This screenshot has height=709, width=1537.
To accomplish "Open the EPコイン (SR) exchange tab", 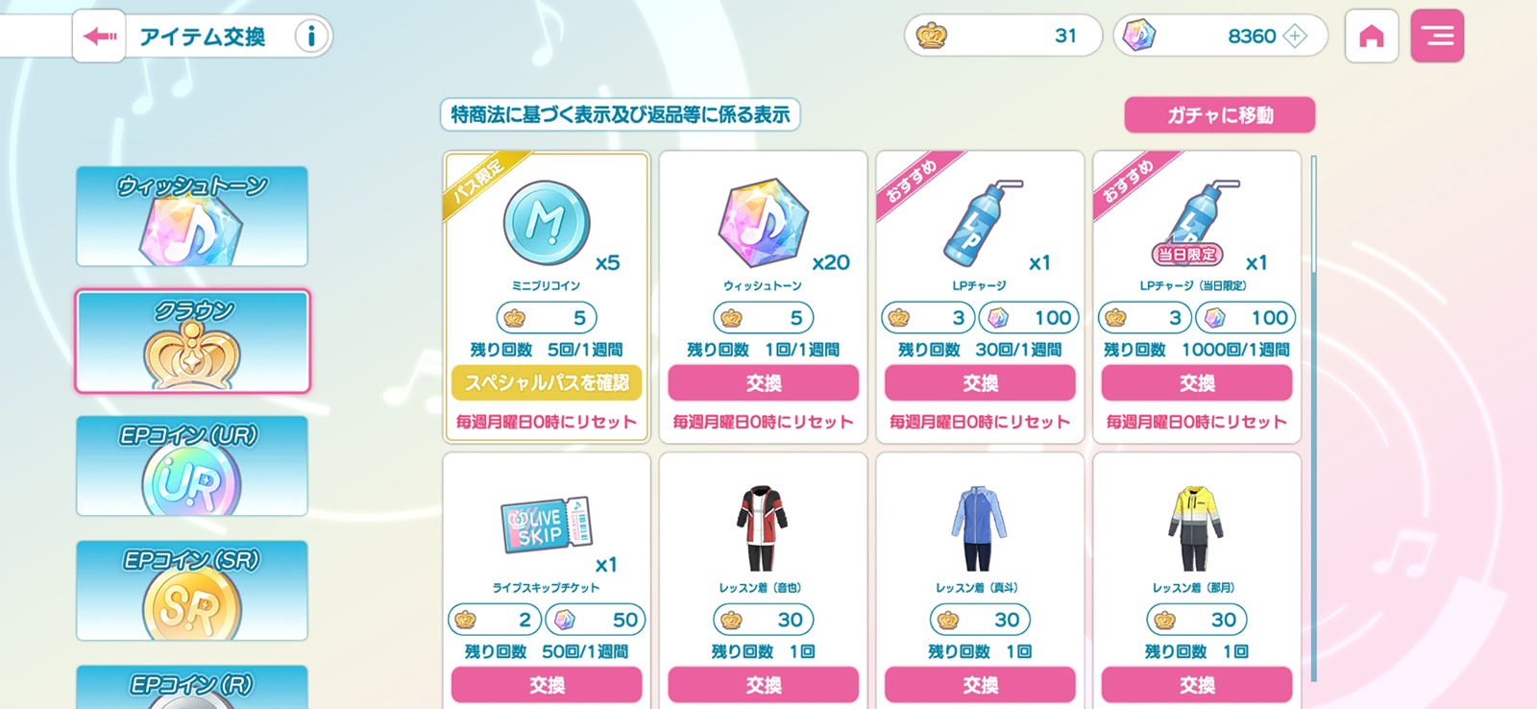I will pyautogui.click(x=192, y=591).
